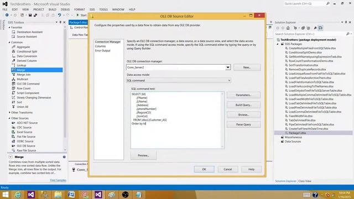The image size is (354, 199).
Task: Open SSIS Toolbox window options dropdown
Action: pos(56,22)
